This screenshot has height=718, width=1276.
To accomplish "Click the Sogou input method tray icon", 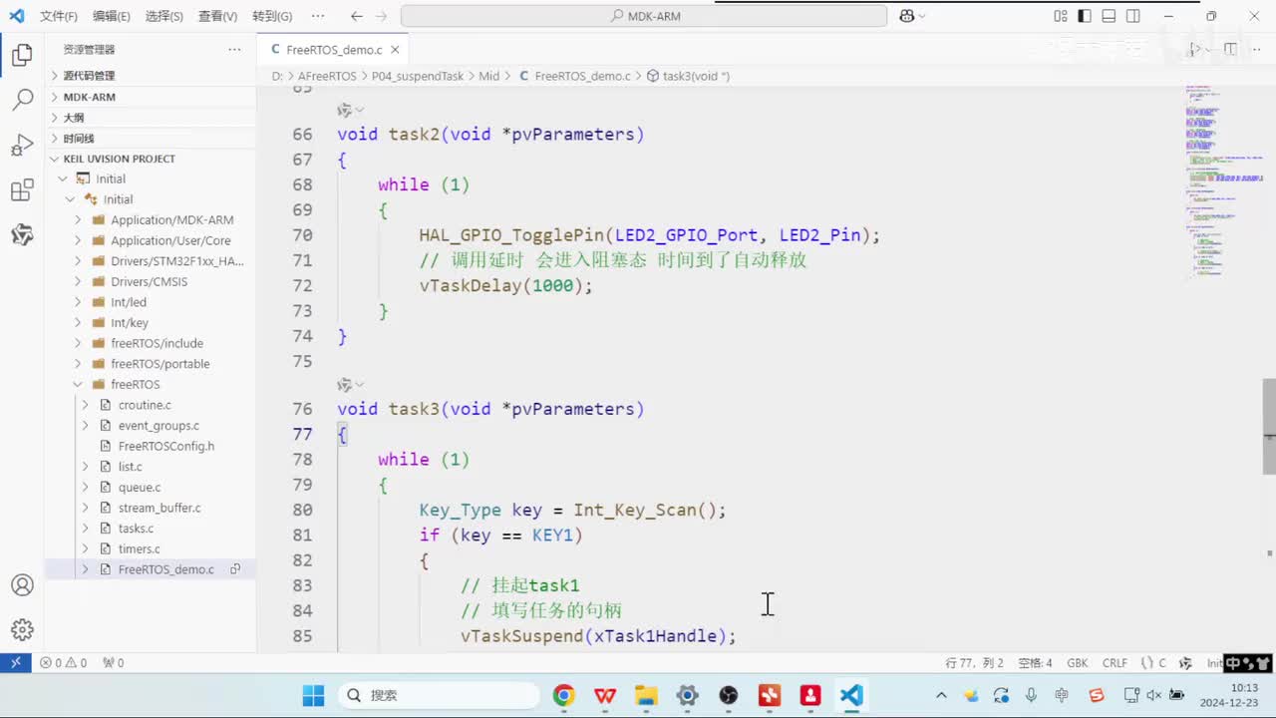I will click(x=1097, y=695).
